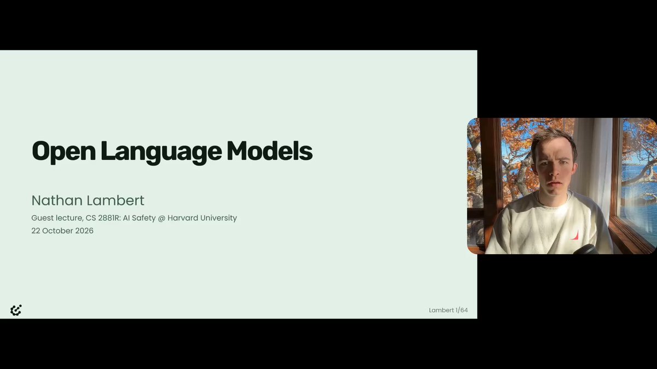Screen dimensions: 657x369
Task: Click the speaker webcam video thumbnail
Action: point(562,186)
